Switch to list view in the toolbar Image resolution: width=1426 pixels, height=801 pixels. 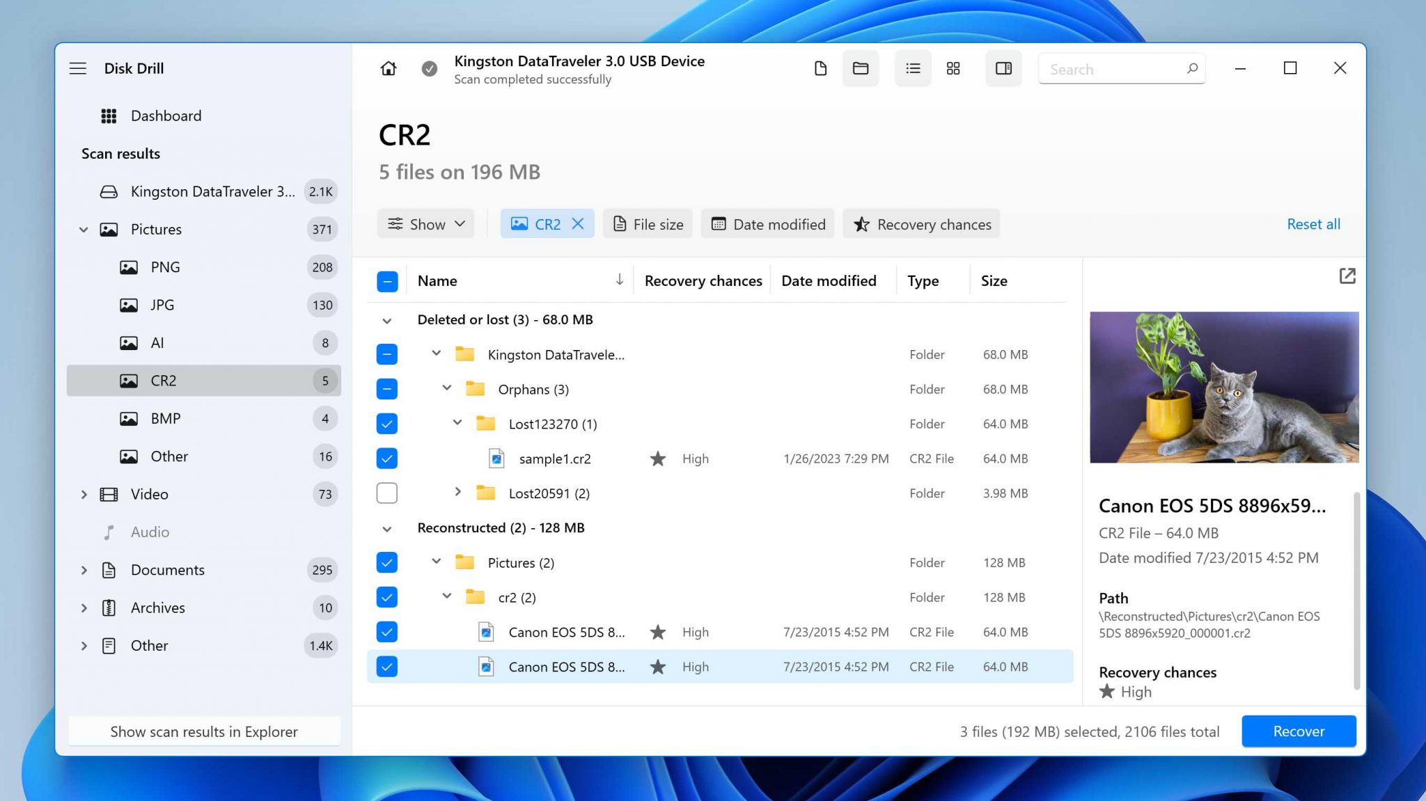(x=913, y=68)
